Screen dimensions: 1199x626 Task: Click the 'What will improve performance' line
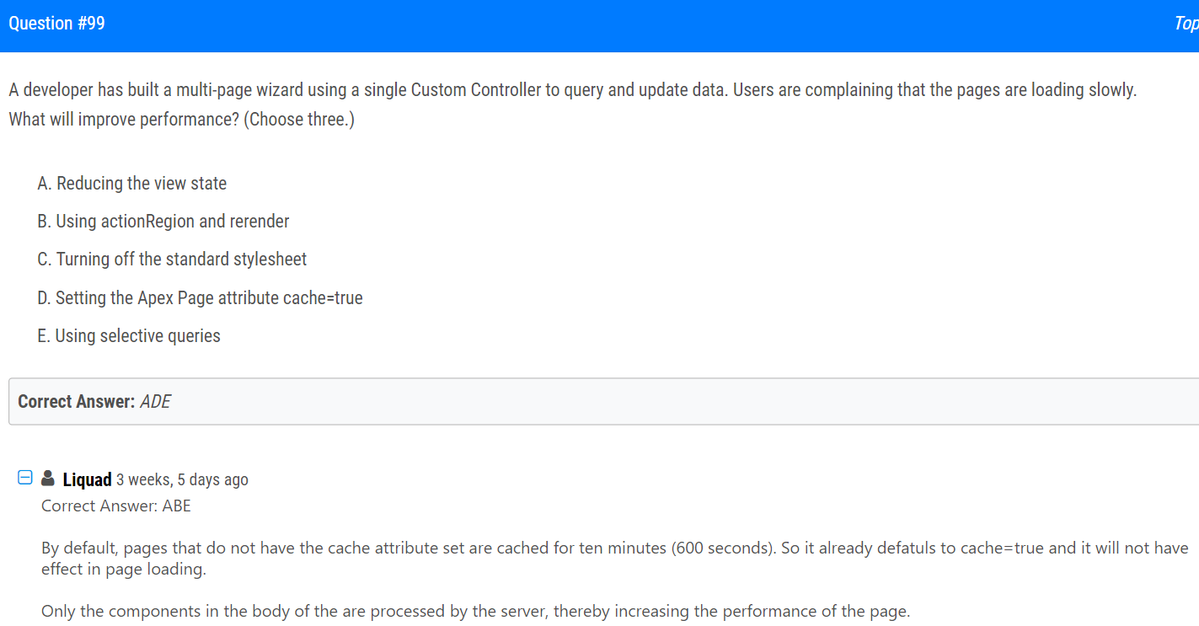[x=182, y=119]
